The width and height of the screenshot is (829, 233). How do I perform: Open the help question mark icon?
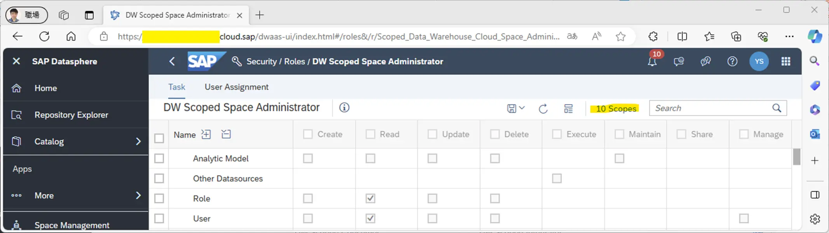[x=732, y=61]
